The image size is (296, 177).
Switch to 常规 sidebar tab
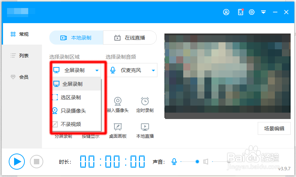(x=22, y=34)
